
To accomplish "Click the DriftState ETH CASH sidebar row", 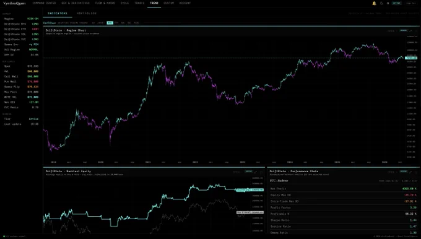I will (x=21, y=29).
